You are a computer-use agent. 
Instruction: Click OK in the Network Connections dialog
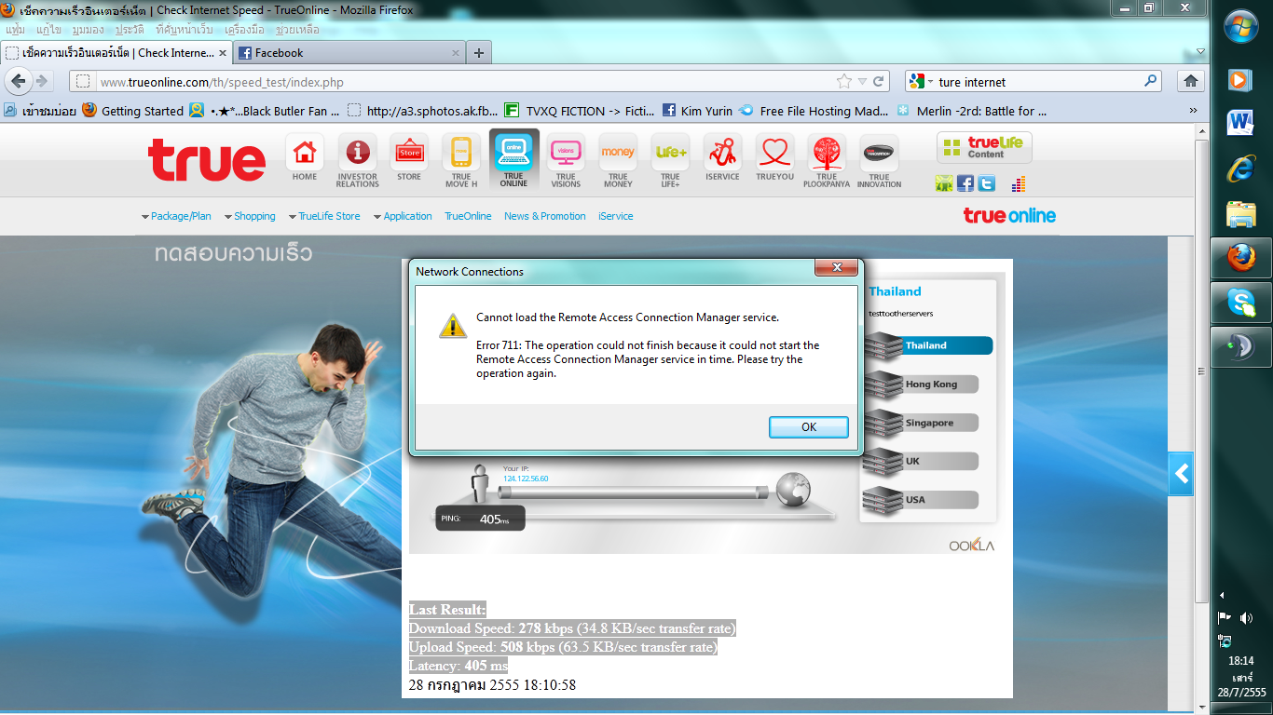[x=809, y=426]
